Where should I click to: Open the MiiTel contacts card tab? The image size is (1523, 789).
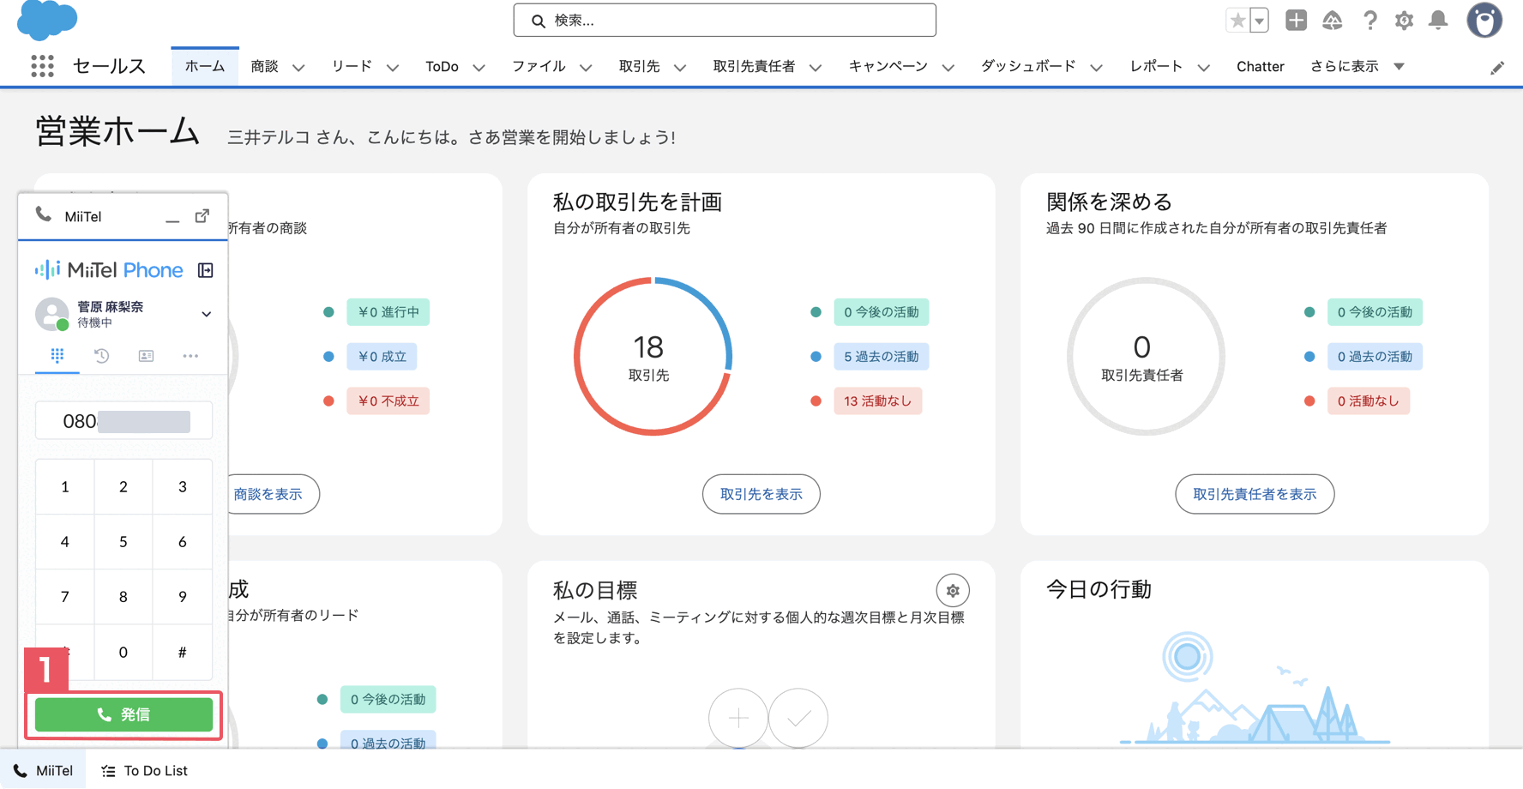[x=146, y=355]
